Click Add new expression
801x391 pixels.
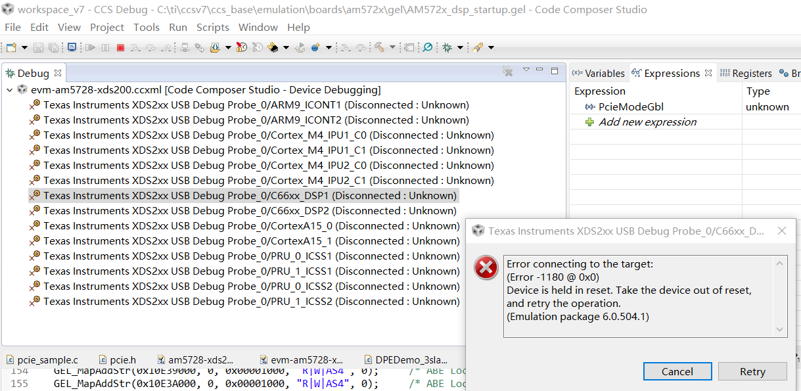pos(647,122)
